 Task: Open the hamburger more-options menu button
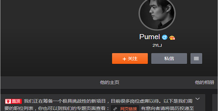click(196, 58)
